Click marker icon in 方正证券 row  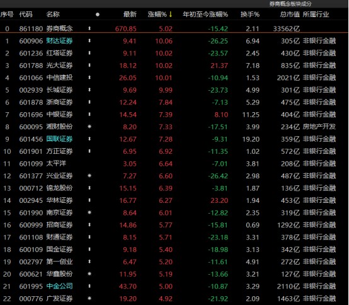pos(89,151)
